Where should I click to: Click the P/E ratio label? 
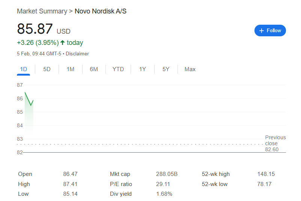(x=121, y=184)
